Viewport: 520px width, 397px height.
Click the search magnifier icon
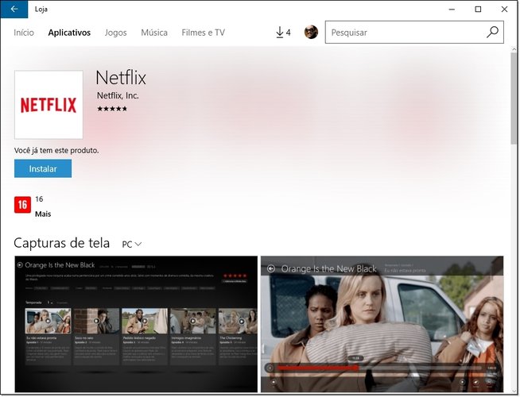(492, 32)
